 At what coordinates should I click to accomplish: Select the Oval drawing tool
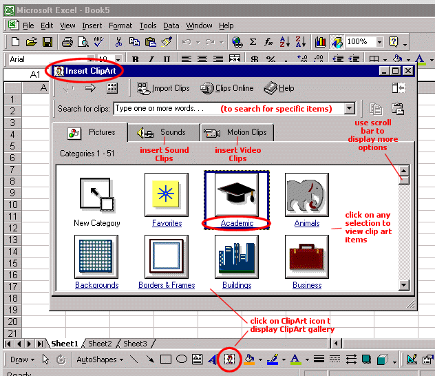(181, 359)
